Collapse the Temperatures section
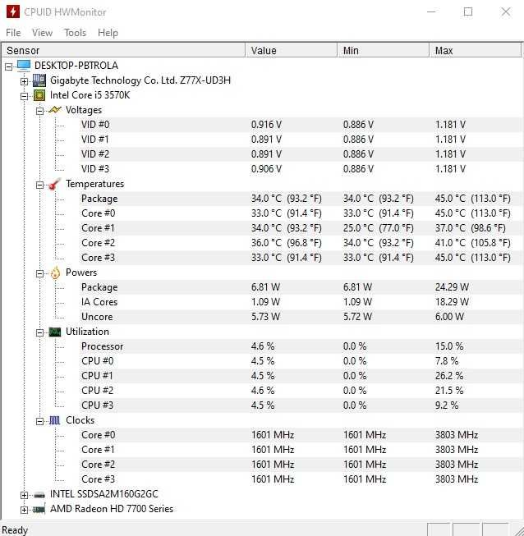This screenshot has height=536, width=524. click(x=39, y=185)
